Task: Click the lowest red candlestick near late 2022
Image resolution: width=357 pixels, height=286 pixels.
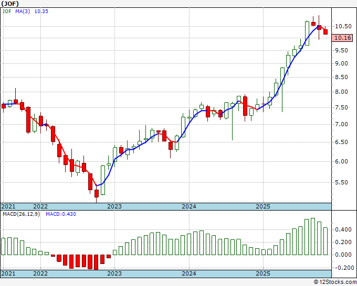Action: 97,193
